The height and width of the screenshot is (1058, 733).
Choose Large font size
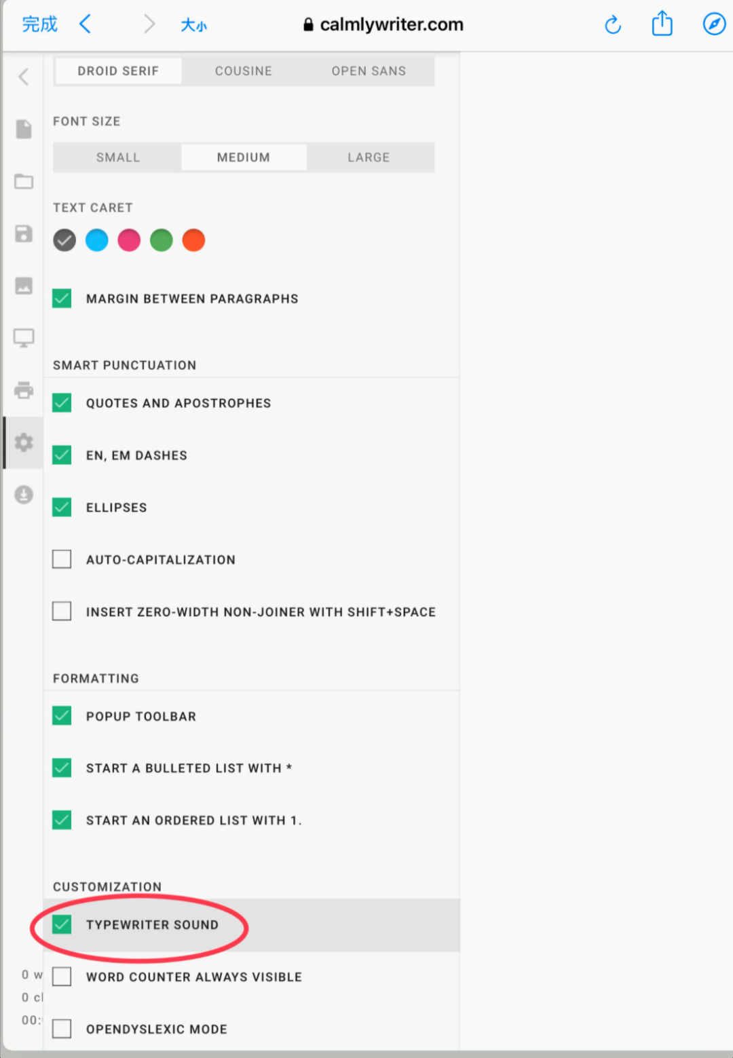[x=369, y=157]
